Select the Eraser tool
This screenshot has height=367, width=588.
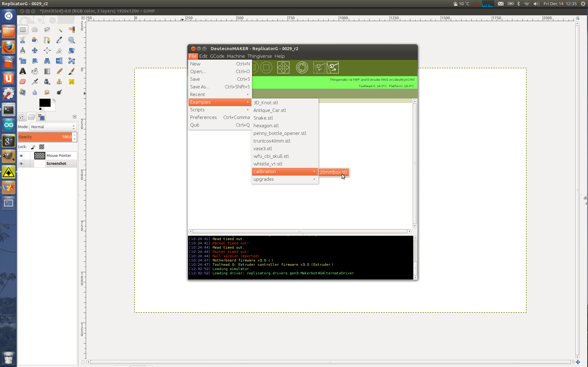[x=23, y=82]
